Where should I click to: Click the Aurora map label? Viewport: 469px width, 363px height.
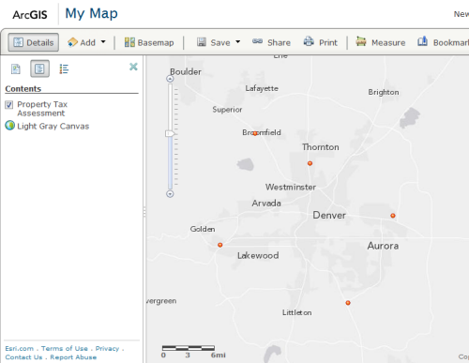(383, 246)
